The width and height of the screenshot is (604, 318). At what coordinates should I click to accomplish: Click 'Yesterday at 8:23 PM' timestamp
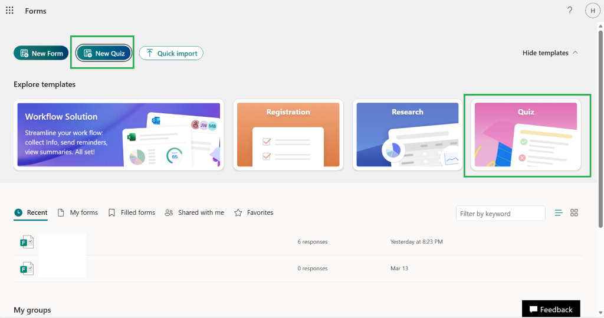(416, 242)
